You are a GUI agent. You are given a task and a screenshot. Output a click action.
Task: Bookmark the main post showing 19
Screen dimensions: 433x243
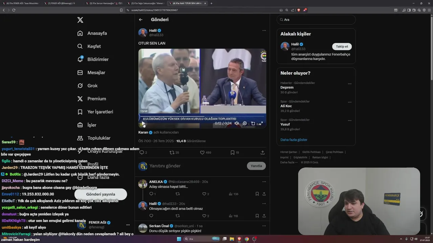point(234,153)
